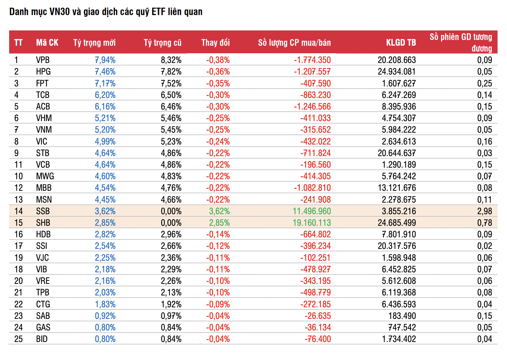Click MWG's new weight 4,60%
The height and width of the screenshot is (356, 507).
[105, 176]
